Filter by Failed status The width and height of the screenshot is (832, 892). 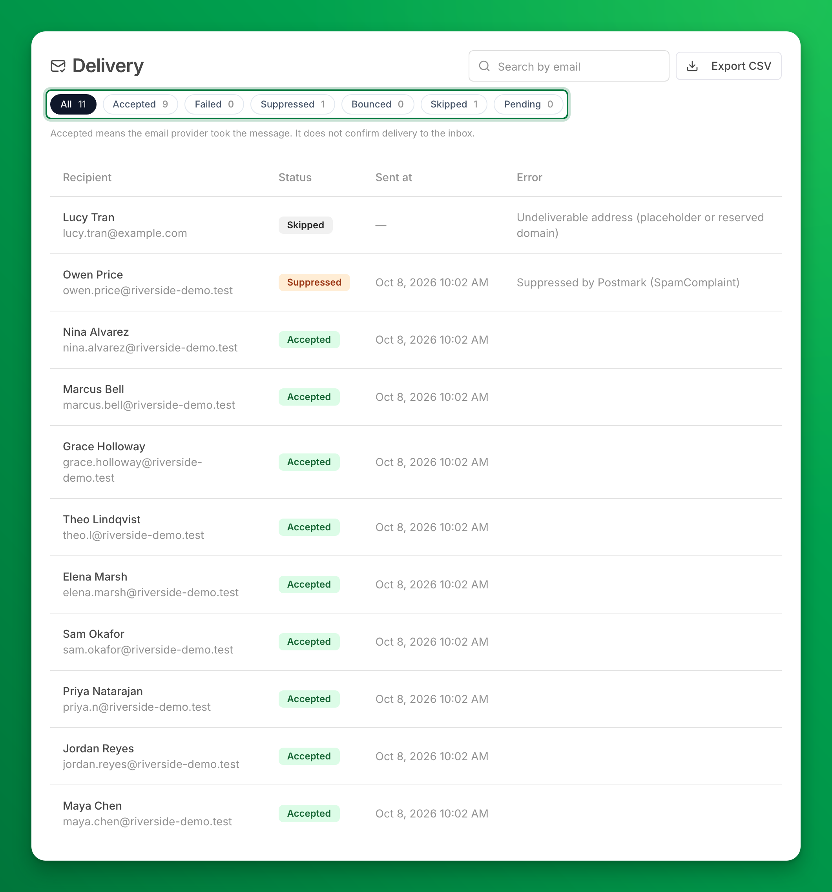(214, 105)
